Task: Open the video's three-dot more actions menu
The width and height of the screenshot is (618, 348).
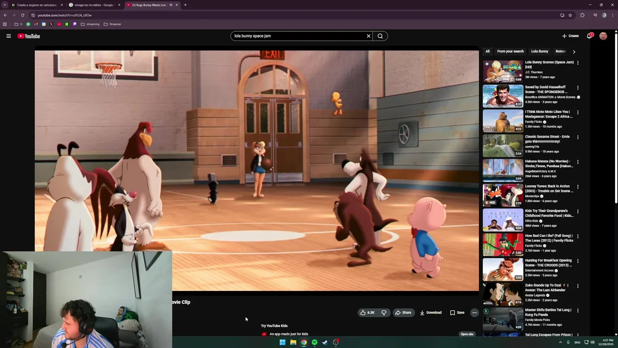Action: [474, 313]
